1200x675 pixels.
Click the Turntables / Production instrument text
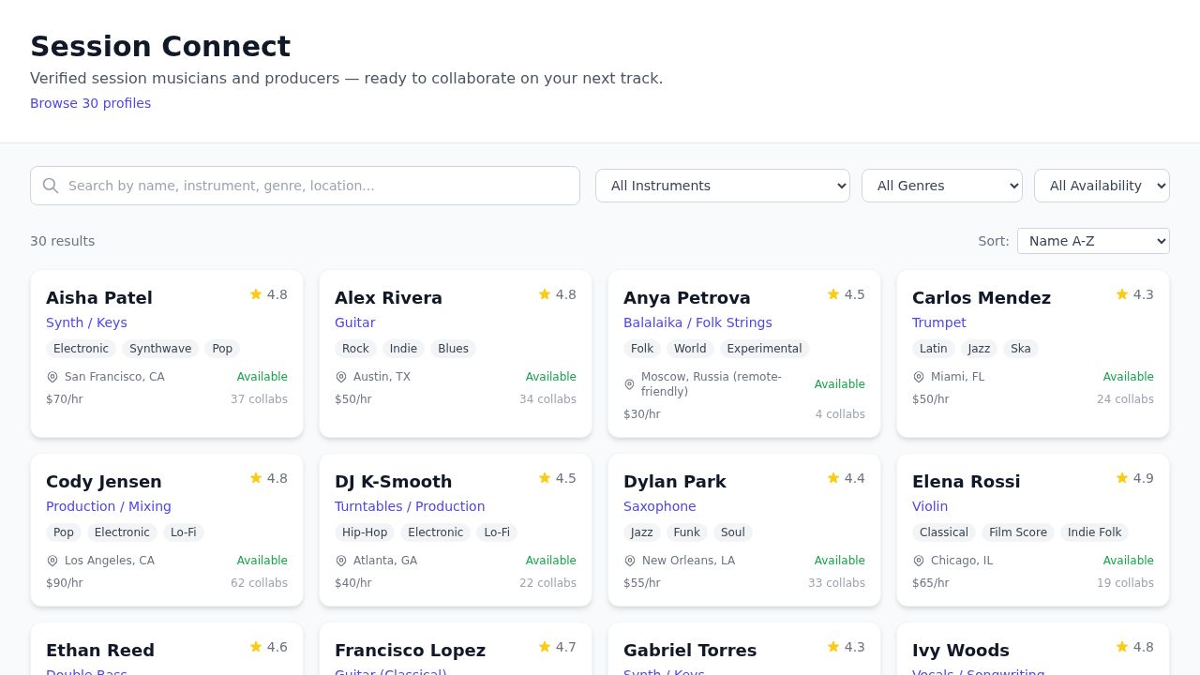click(x=410, y=506)
